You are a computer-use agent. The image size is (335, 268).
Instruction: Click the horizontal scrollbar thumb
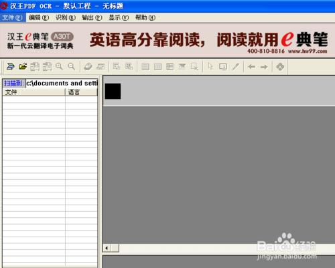(115, 248)
